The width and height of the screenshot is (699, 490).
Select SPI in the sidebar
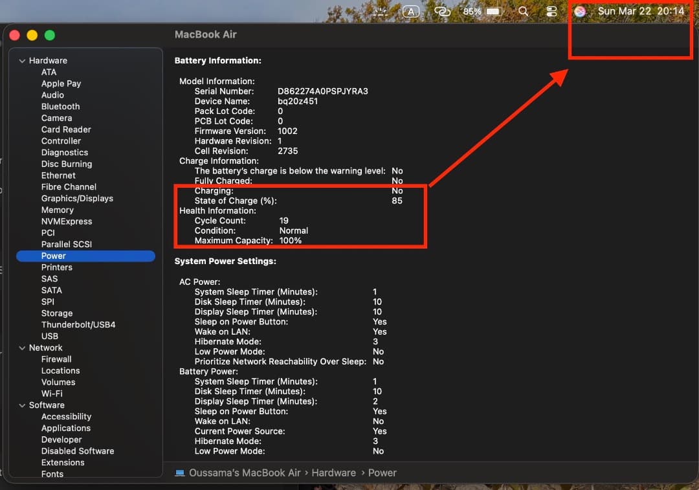[48, 302]
